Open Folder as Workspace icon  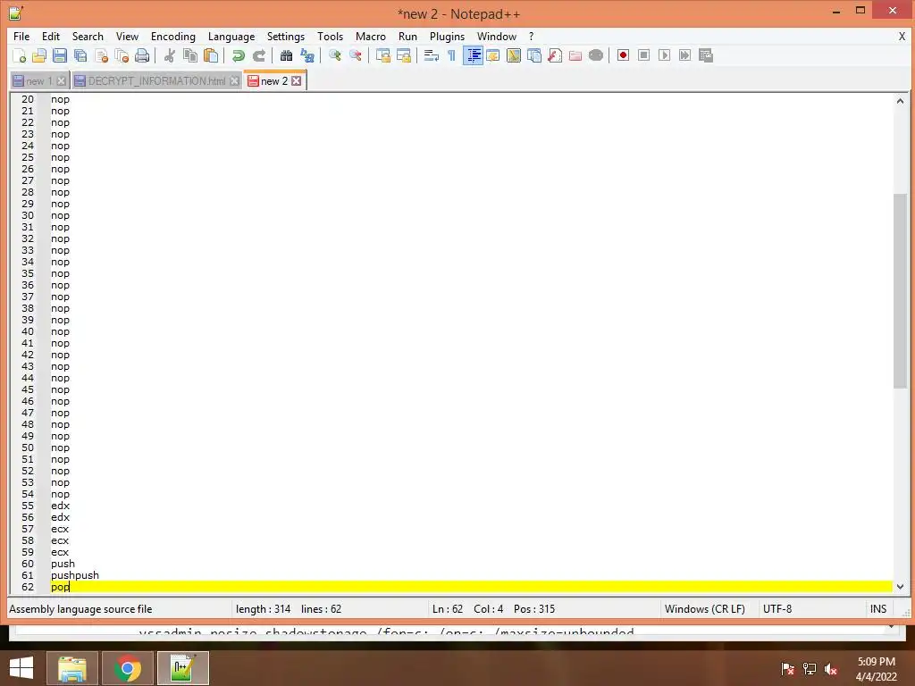(575, 55)
